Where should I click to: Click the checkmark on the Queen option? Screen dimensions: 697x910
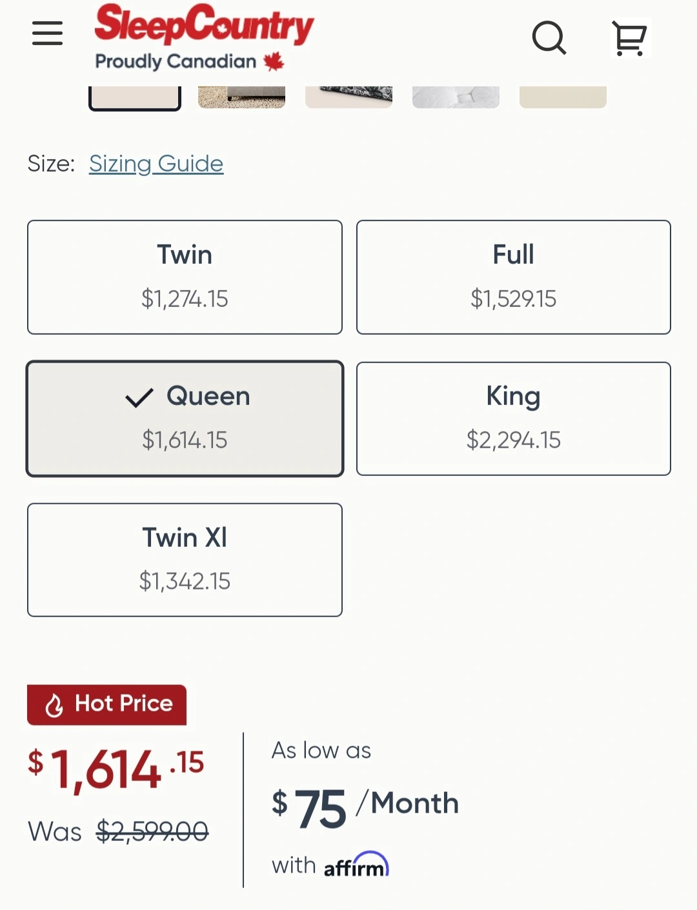pos(139,397)
